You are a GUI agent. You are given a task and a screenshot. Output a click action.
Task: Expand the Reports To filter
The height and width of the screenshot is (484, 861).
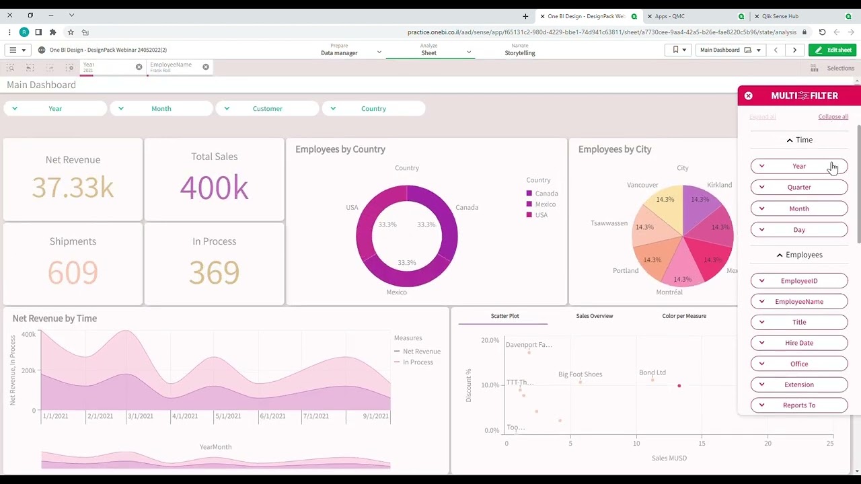click(799, 405)
